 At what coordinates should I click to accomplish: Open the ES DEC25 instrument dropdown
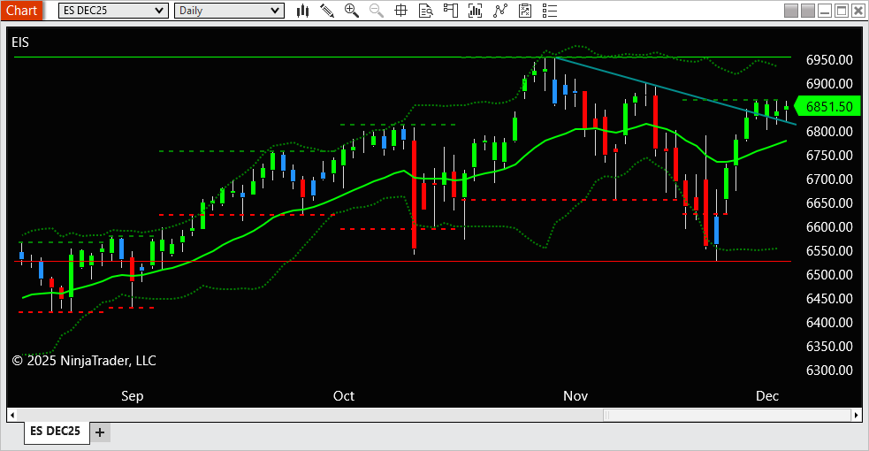coord(113,11)
